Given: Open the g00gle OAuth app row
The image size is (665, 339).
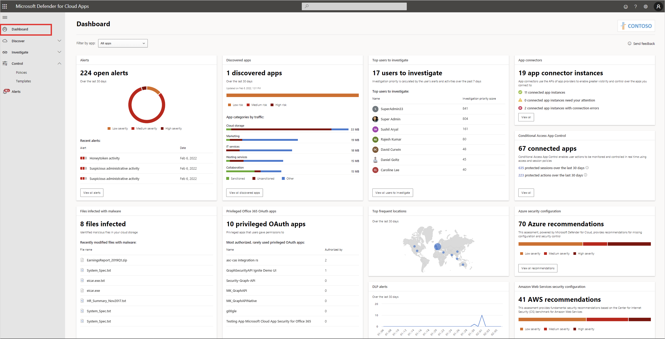Looking at the screenshot, I should 292,311.
